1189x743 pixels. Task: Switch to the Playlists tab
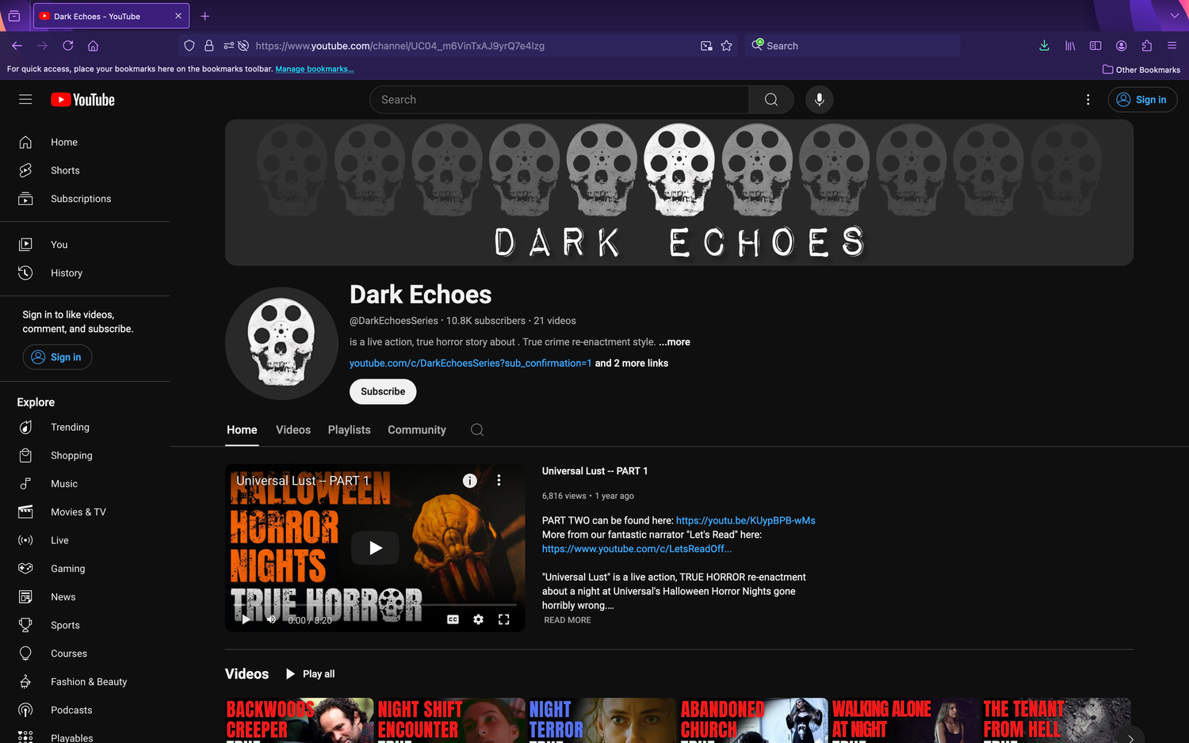[349, 430]
